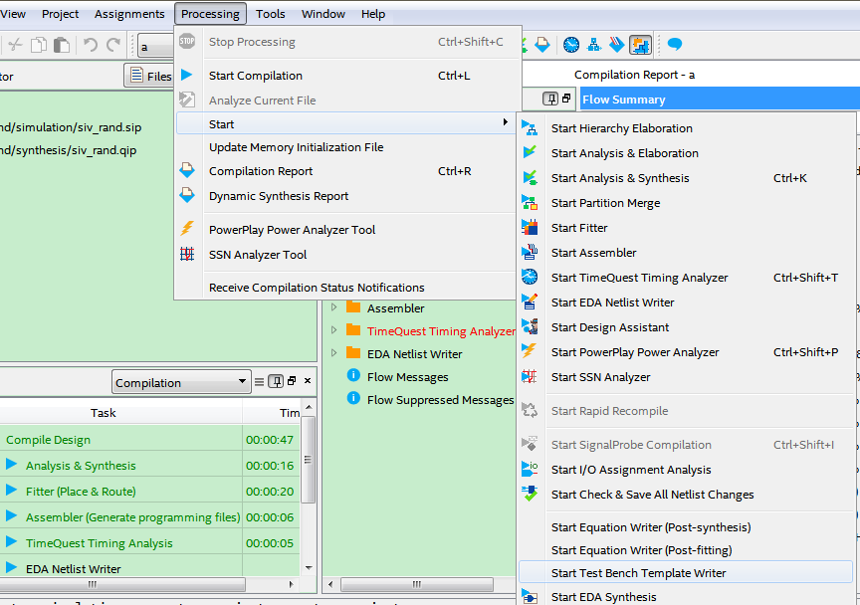
Task: Select Start Test Bench Template Writer
Action: 638,573
